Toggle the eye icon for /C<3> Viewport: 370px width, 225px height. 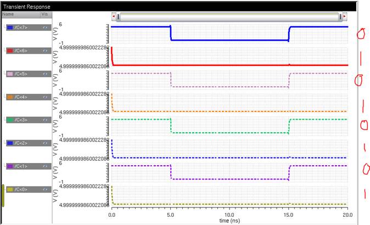(46, 120)
